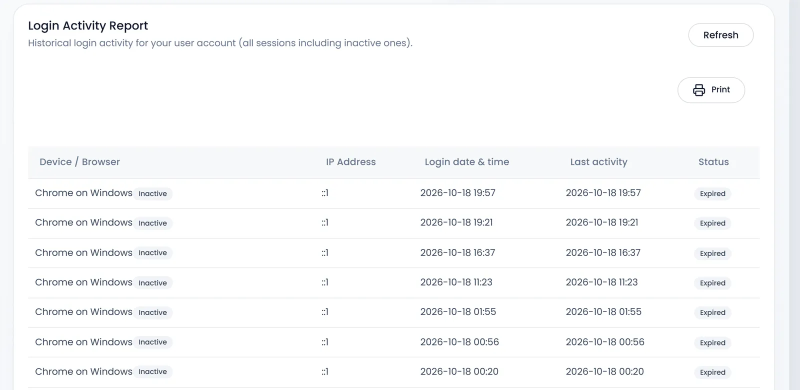Click the IP Address column header
800x390 pixels.
click(350, 162)
